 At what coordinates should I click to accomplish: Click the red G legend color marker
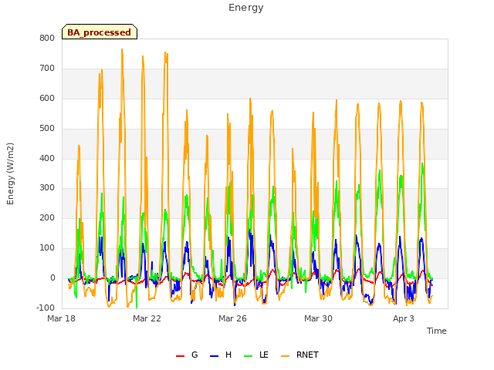[180, 356]
